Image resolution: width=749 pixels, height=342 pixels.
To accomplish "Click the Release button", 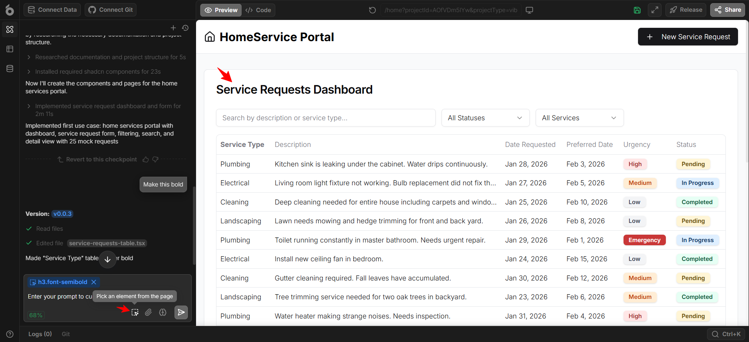I will coord(686,10).
